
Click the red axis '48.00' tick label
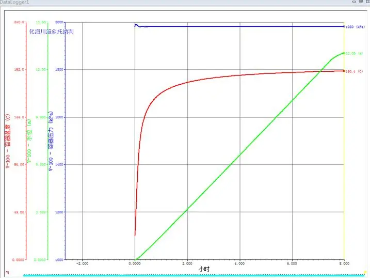pos(19,212)
